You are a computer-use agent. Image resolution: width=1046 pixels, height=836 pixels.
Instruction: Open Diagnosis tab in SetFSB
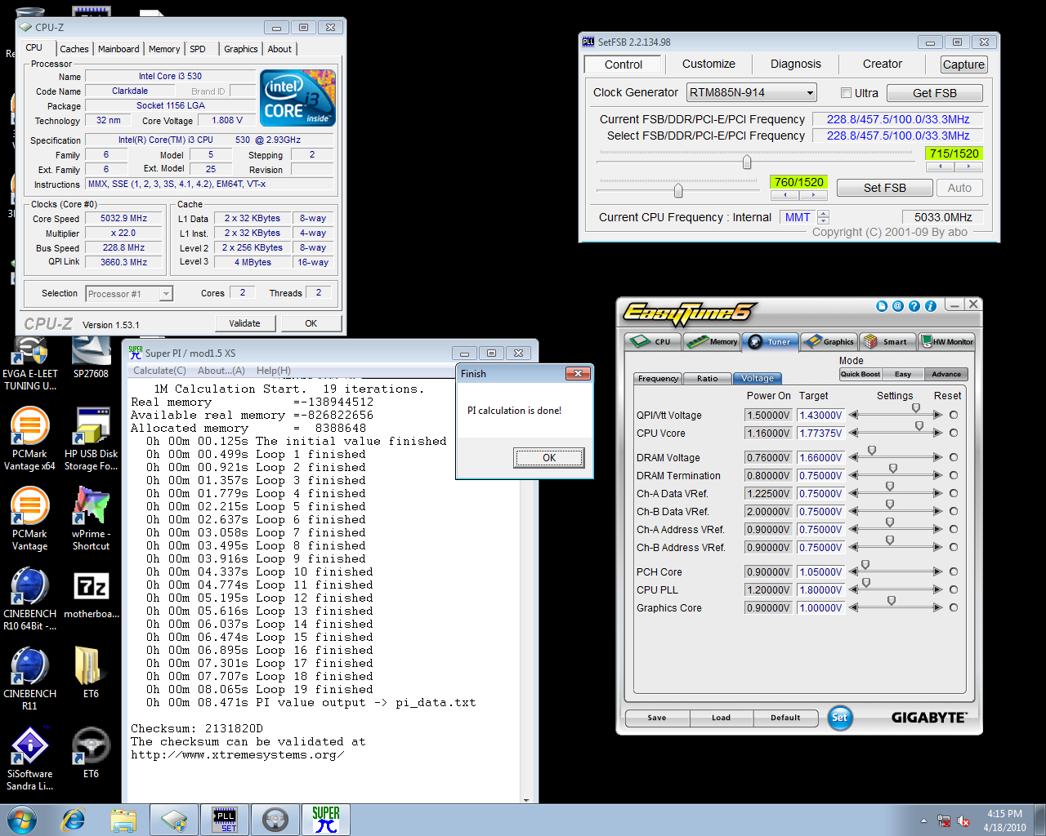pyautogui.click(x=795, y=64)
